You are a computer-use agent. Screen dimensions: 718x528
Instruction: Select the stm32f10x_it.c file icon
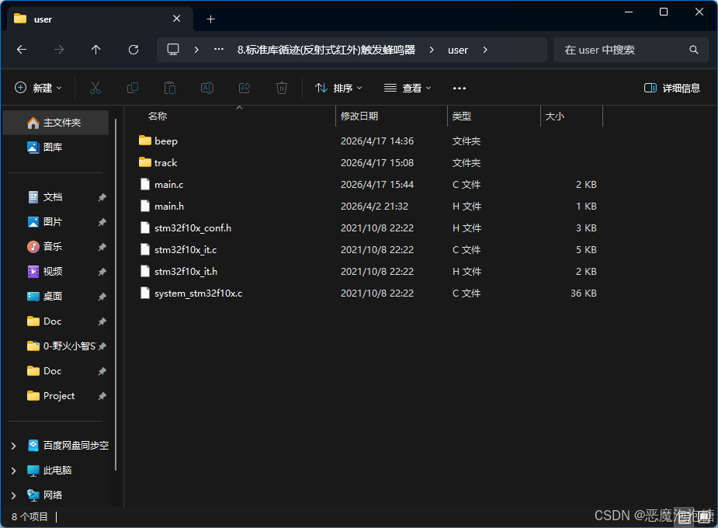click(x=145, y=249)
